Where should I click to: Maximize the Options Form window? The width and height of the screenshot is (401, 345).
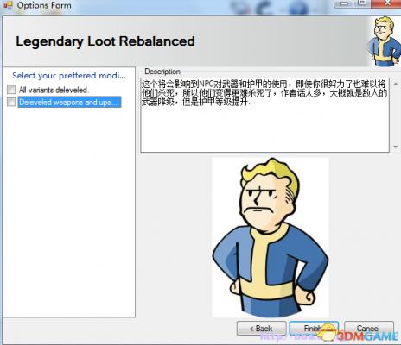(x=362, y=3)
